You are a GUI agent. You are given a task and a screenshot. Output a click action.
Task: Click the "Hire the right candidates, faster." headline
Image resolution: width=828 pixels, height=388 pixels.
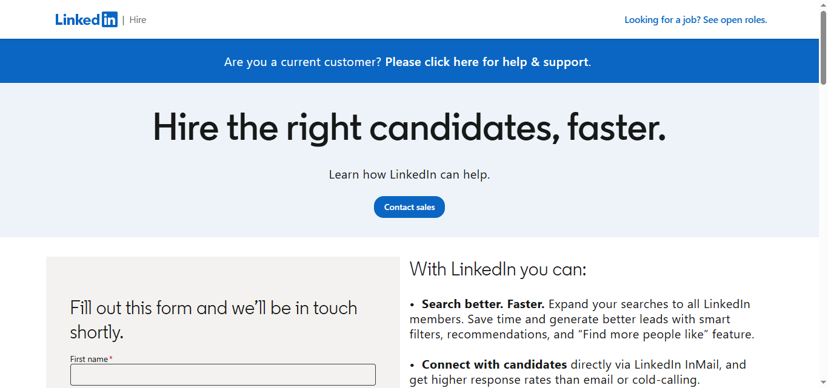point(409,128)
